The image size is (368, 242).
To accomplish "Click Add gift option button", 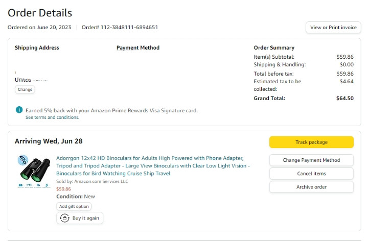I will click(74, 206).
